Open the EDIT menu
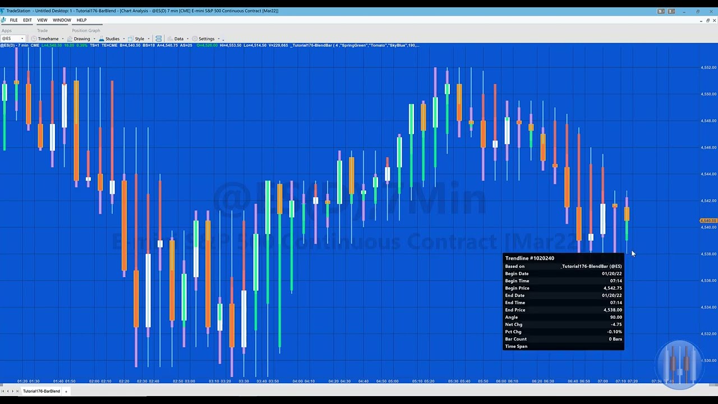This screenshot has width=718, height=404. click(x=27, y=20)
